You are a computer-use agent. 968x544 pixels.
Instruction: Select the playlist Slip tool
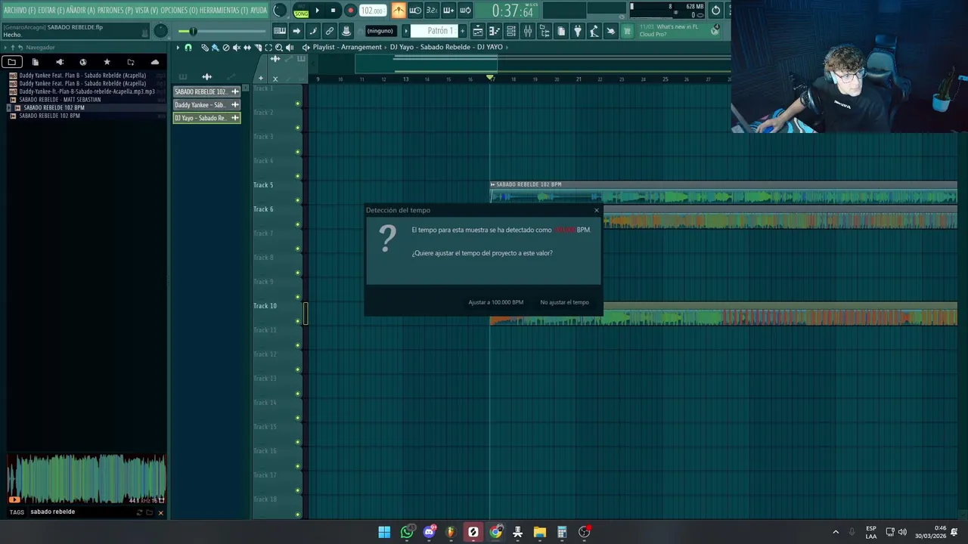click(247, 48)
